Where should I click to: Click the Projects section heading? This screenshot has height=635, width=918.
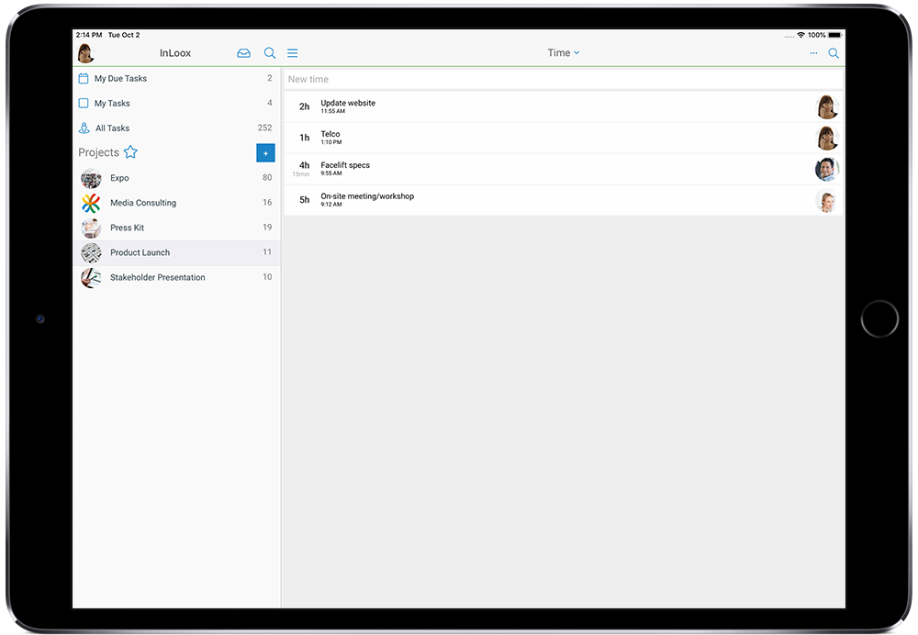click(x=98, y=152)
